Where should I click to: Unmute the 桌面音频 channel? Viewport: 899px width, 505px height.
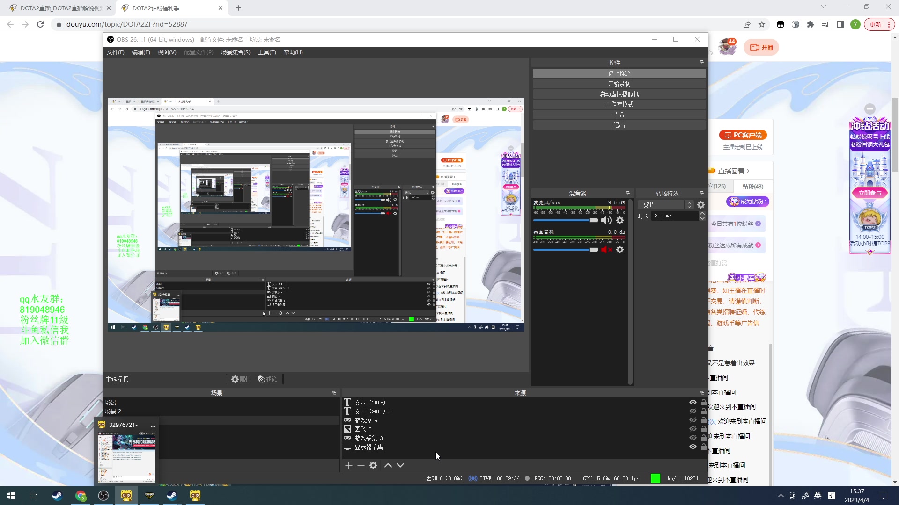pyautogui.click(x=606, y=250)
